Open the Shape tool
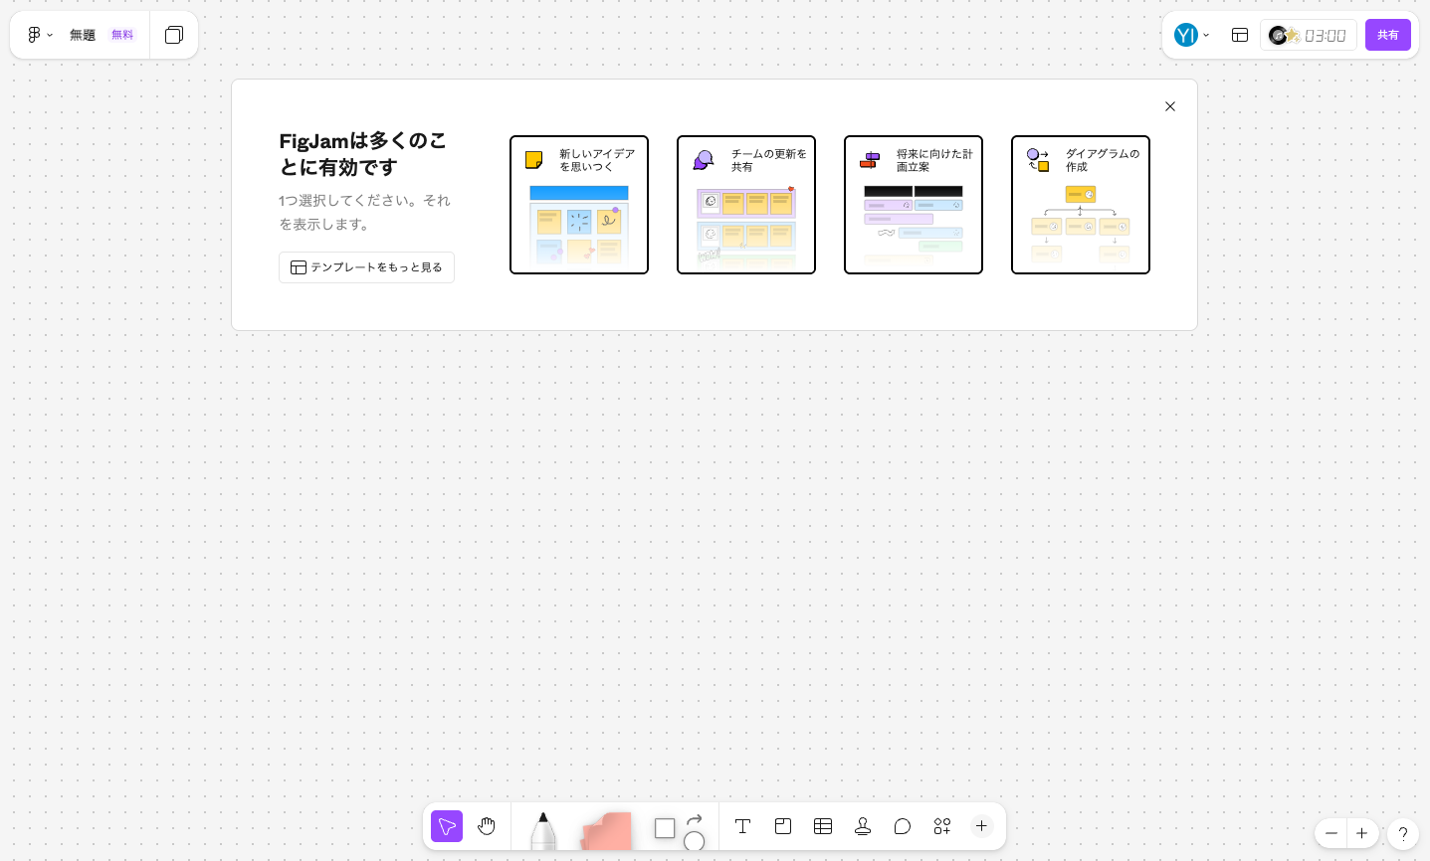The image size is (1430, 861). click(x=664, y=826)
